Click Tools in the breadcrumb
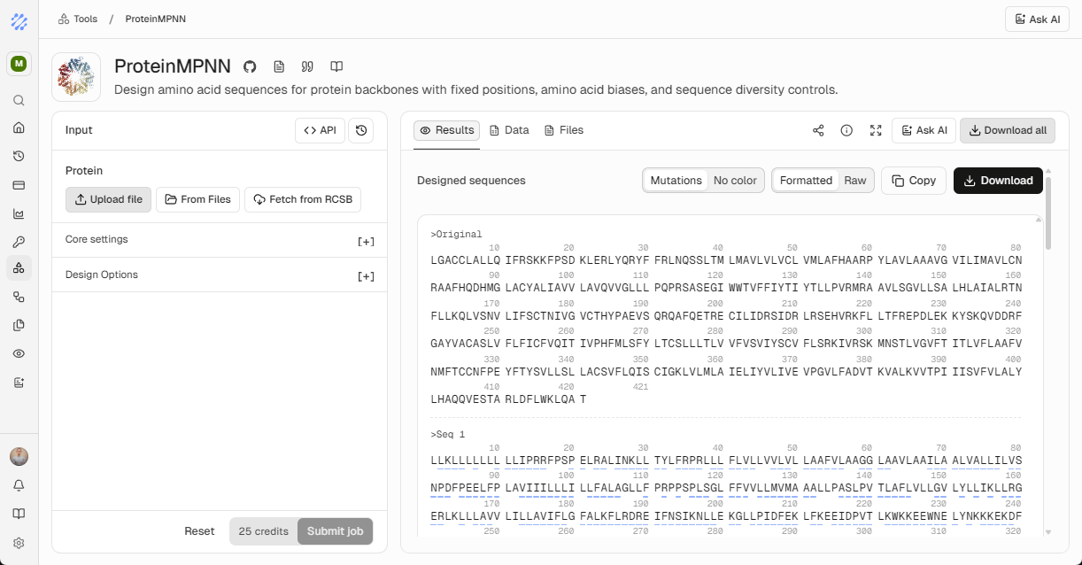 coord(78,19)
